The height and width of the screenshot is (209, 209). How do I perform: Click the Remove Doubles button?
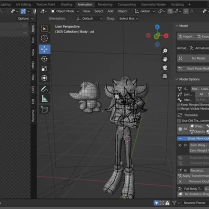pyautogui.click(x=193, y=181)
